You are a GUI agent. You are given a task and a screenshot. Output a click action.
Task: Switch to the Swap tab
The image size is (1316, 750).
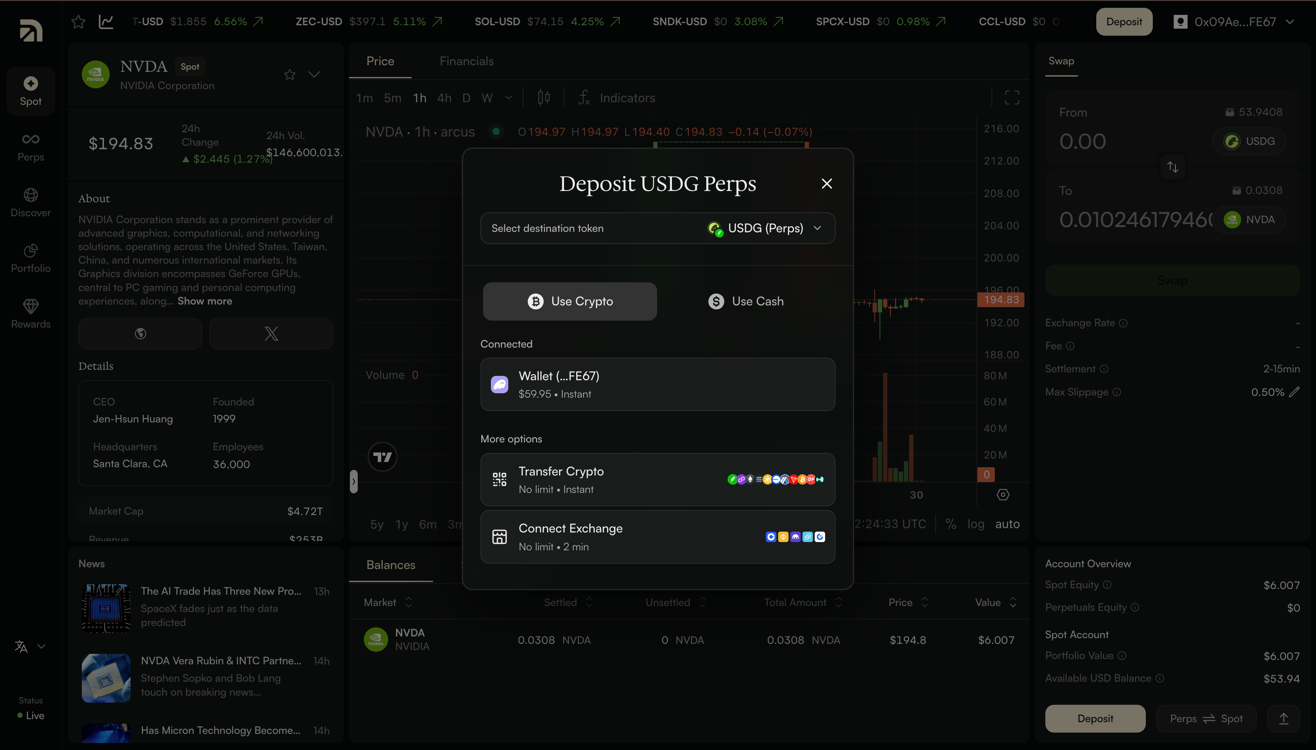pyautogui.click(x=1061, y=61)
